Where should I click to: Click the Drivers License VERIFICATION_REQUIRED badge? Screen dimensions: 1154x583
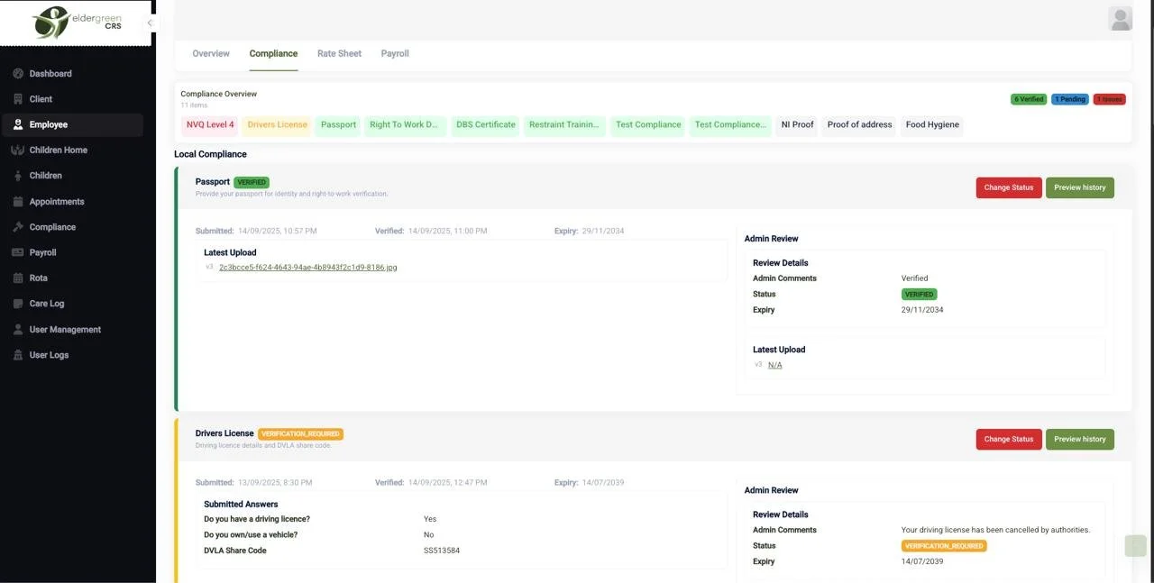300,434
